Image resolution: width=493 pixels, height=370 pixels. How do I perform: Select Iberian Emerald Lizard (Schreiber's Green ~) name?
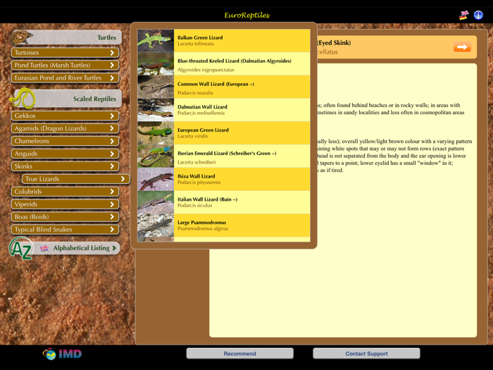[227, 153]
